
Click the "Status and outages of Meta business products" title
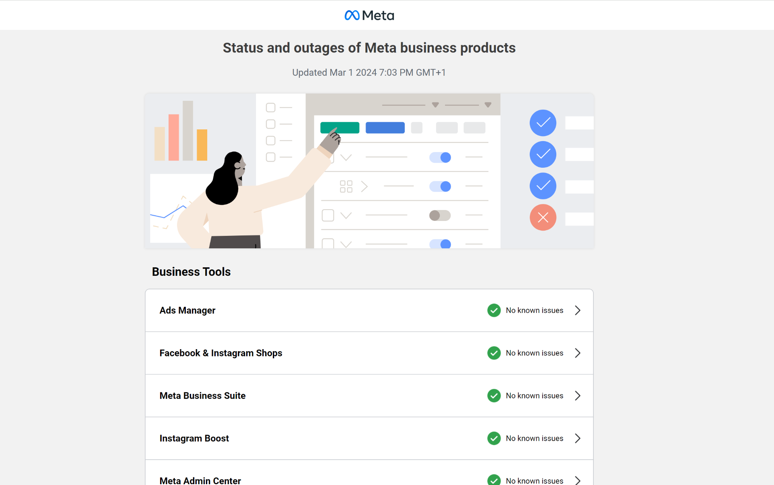(x=369, y=48)
